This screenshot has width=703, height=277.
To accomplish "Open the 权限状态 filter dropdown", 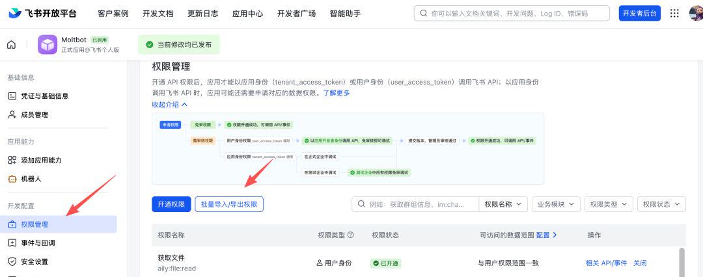I will click(x=661, y=204).
